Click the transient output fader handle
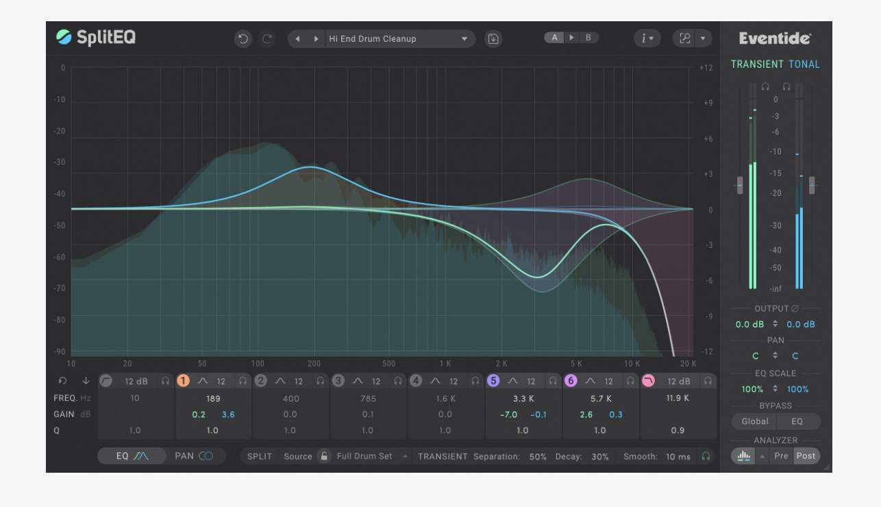The height and width of the screenshot is (507, 881). tap(740, 185)
